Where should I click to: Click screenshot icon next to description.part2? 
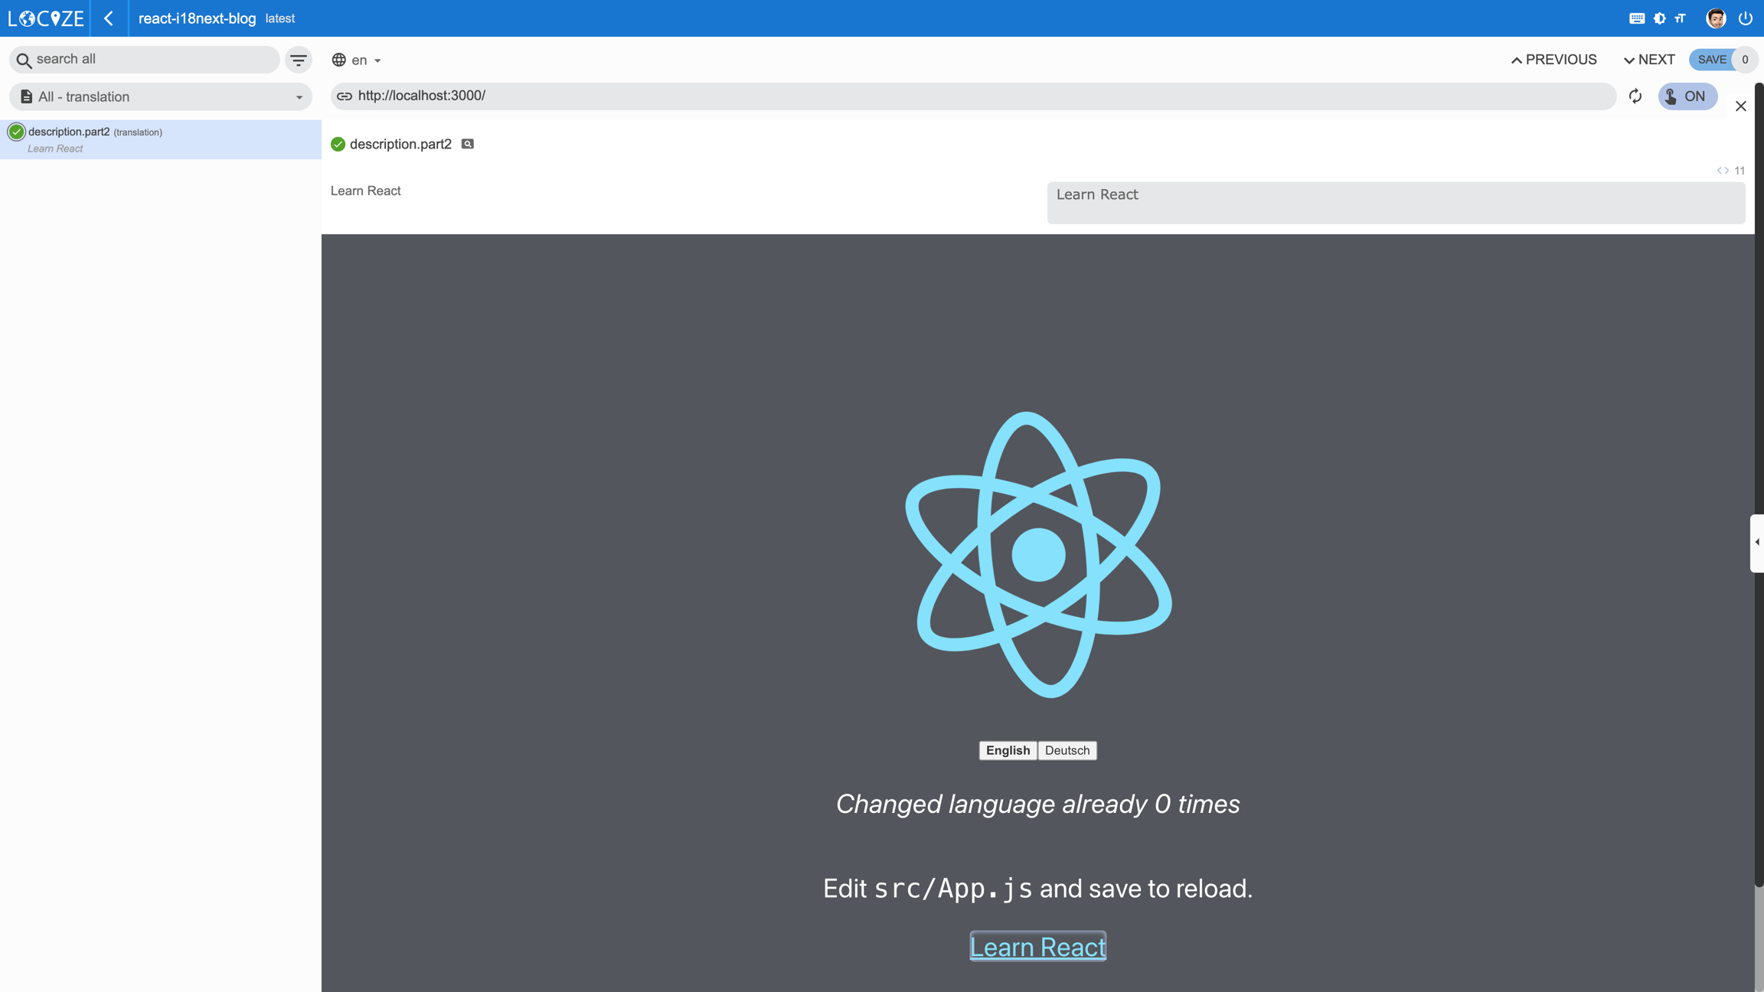click(468, 144)
